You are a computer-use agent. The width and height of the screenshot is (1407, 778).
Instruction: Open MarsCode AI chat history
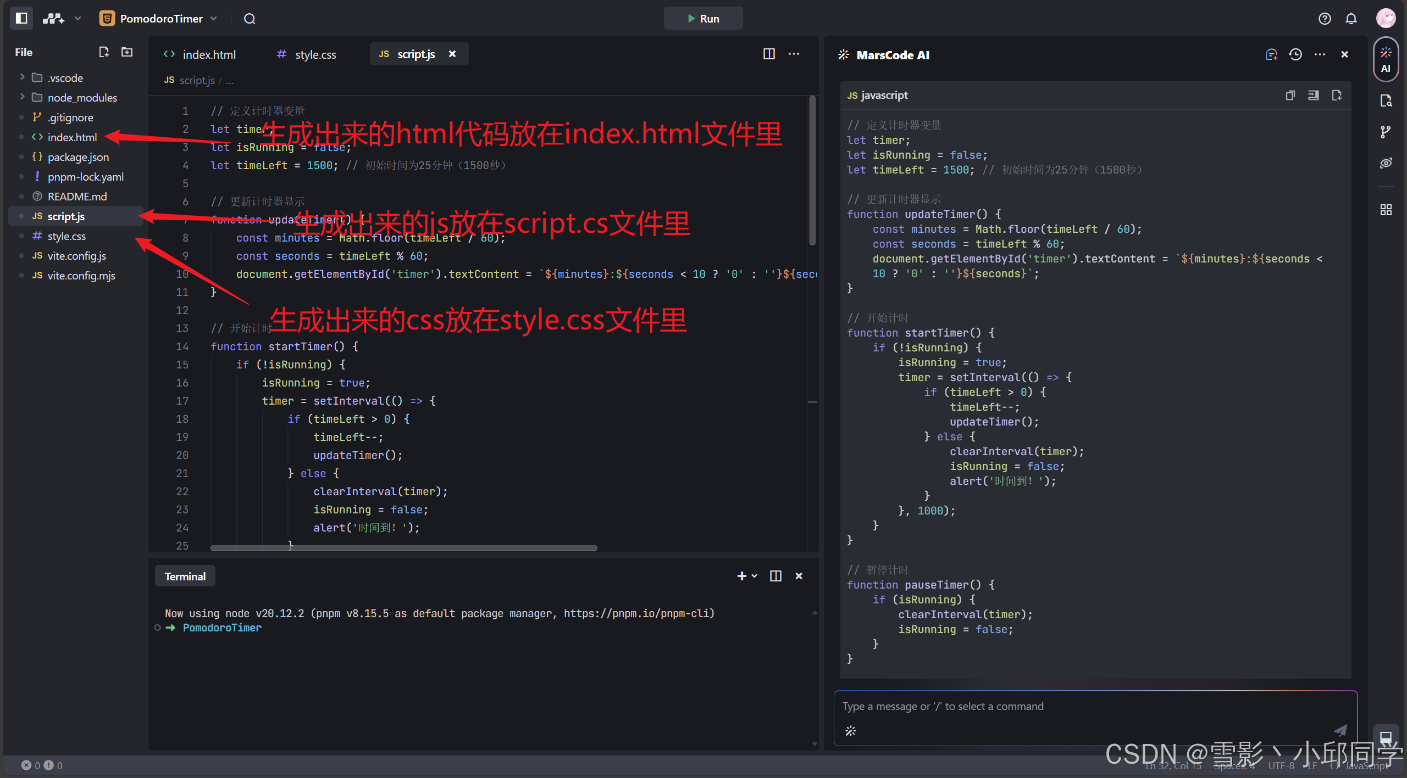pyautogui.click(x=1295, y=54)
